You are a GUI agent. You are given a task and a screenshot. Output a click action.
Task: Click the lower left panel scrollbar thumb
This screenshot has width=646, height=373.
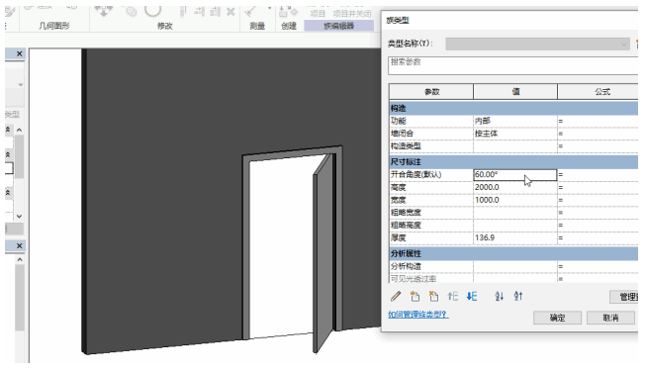pos(20,298)
